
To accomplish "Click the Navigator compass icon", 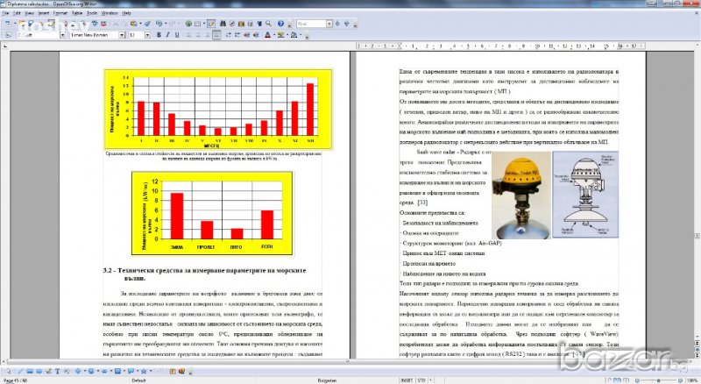I will (232, 24).
